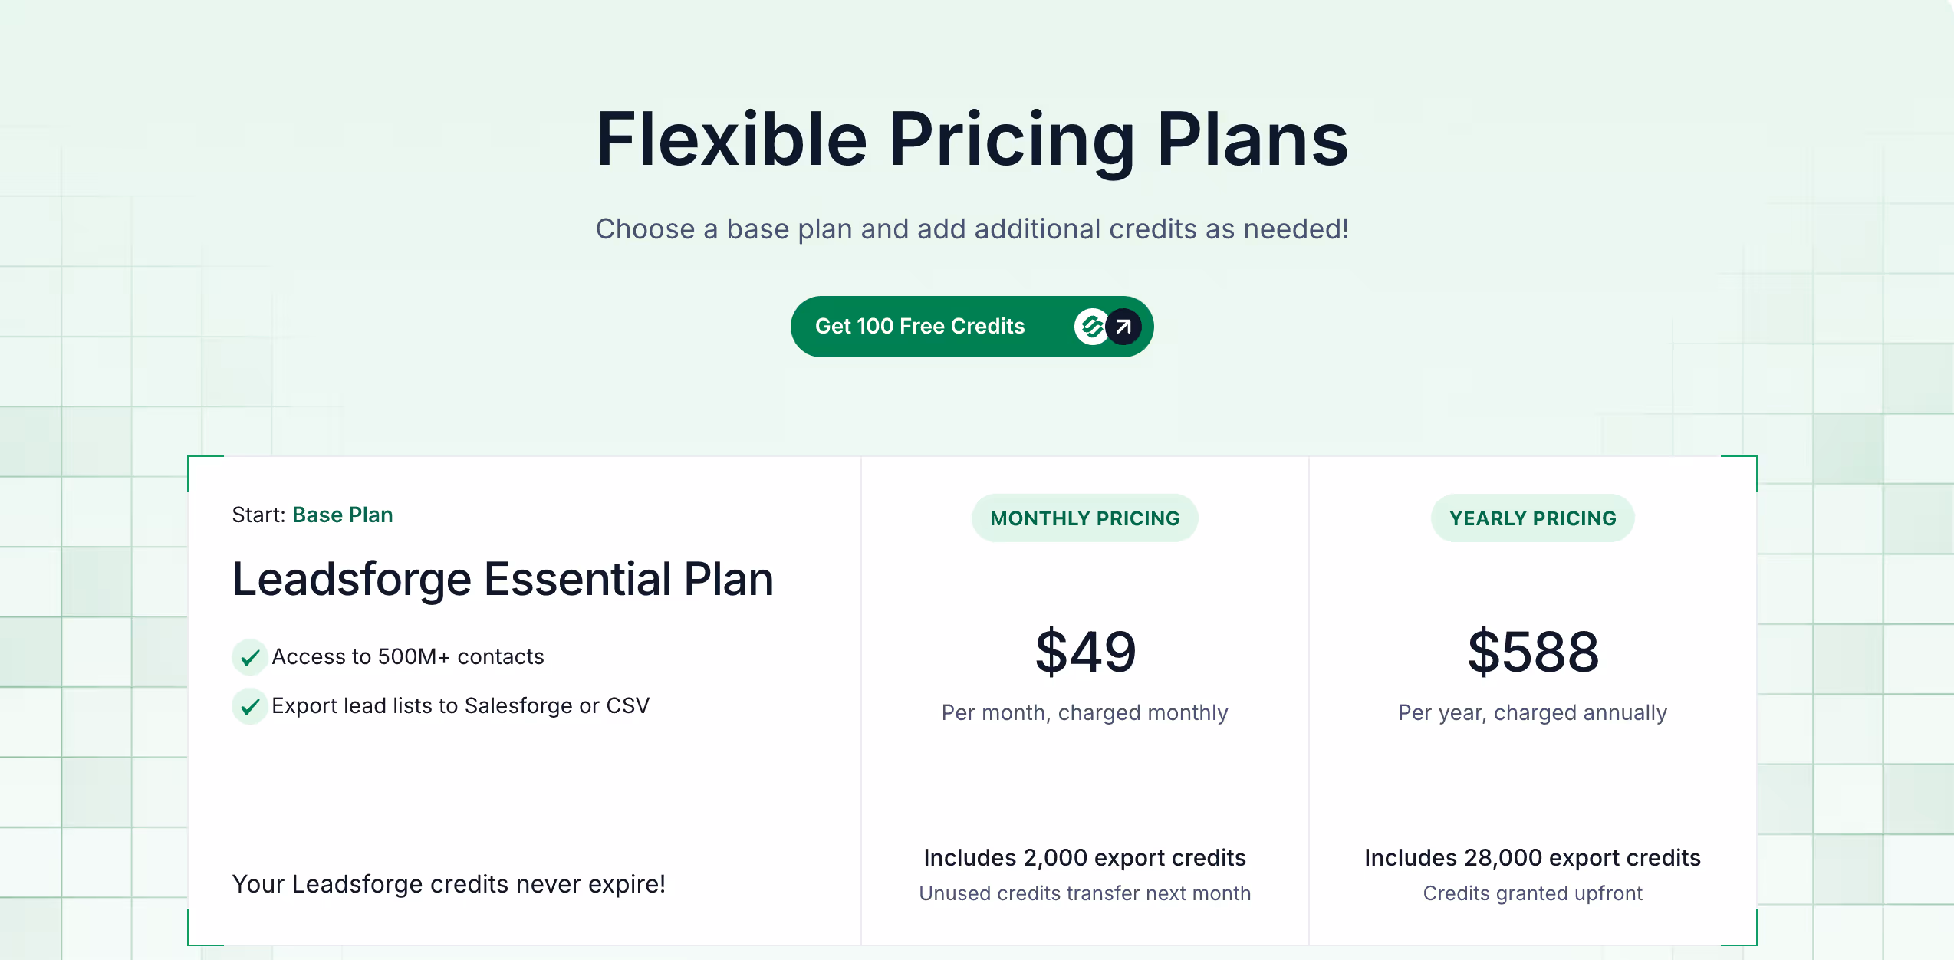Click the Salesforge logo icon in button
Image resolution: width=1954 pixels, height=960 pixels.
[x=1091, y=327]
